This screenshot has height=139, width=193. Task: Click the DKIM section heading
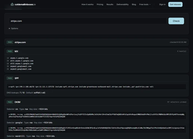coord(17,102)
